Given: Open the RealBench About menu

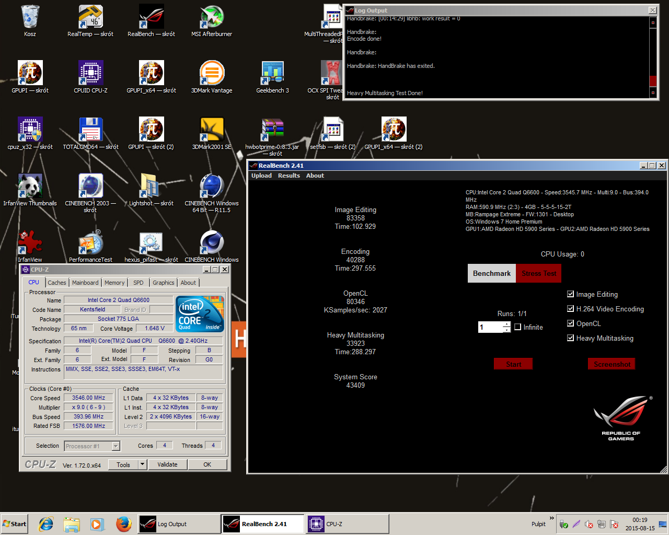Looking at the screenshot, I should [315, 176].
